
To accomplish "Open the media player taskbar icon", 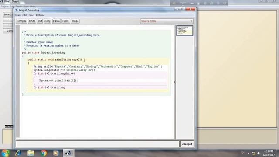I will point(56,153).
